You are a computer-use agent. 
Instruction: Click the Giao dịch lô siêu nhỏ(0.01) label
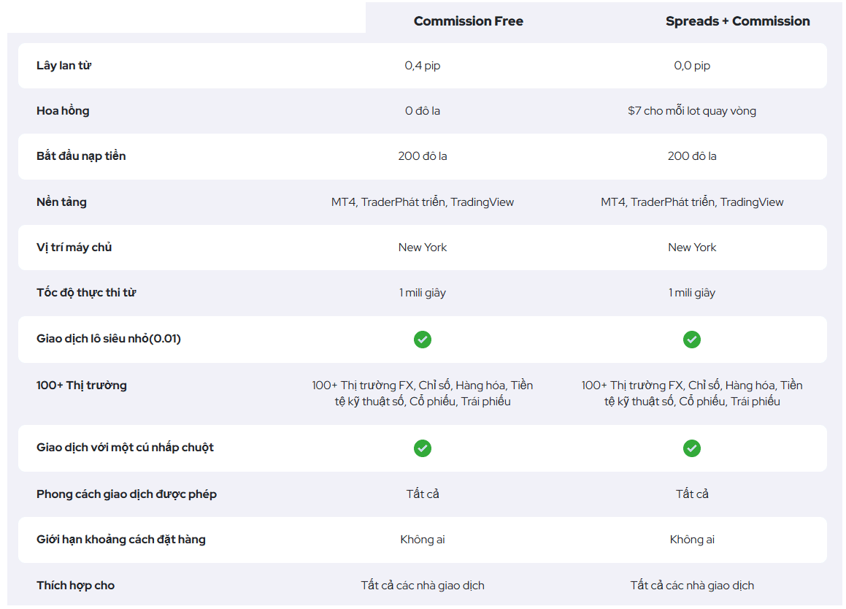109,339
